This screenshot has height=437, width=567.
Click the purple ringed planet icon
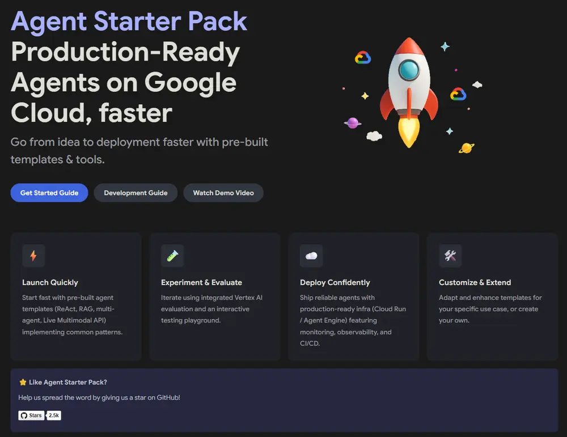point(353,123)
